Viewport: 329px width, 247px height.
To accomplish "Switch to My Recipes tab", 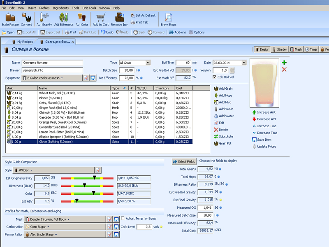I will [23, 42].
